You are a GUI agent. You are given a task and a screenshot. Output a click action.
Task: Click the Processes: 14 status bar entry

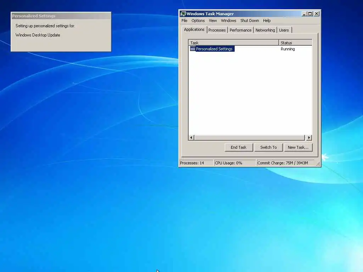pyautogui.click(x=196, y=163)
